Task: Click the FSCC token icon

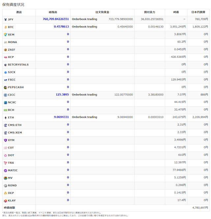Action: 5,80
